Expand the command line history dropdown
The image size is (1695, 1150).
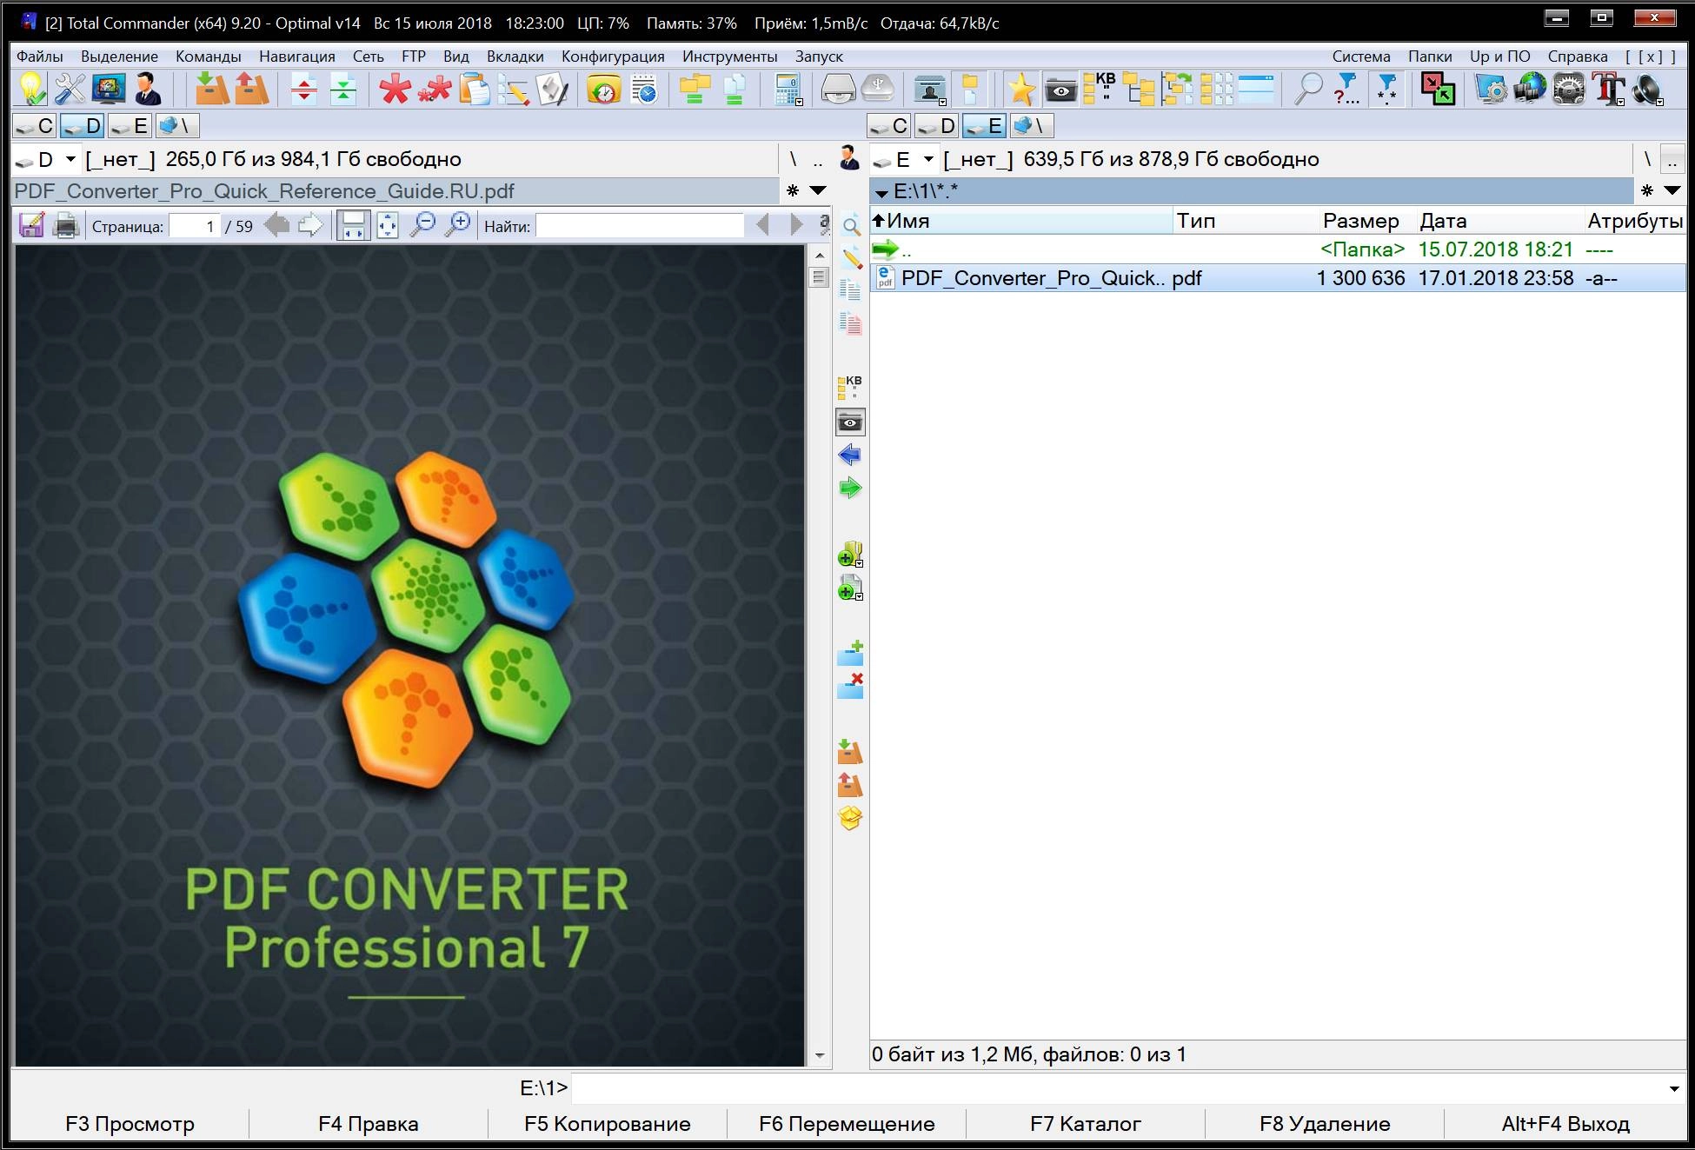pyautogui.click(x=1674, y=1089)
